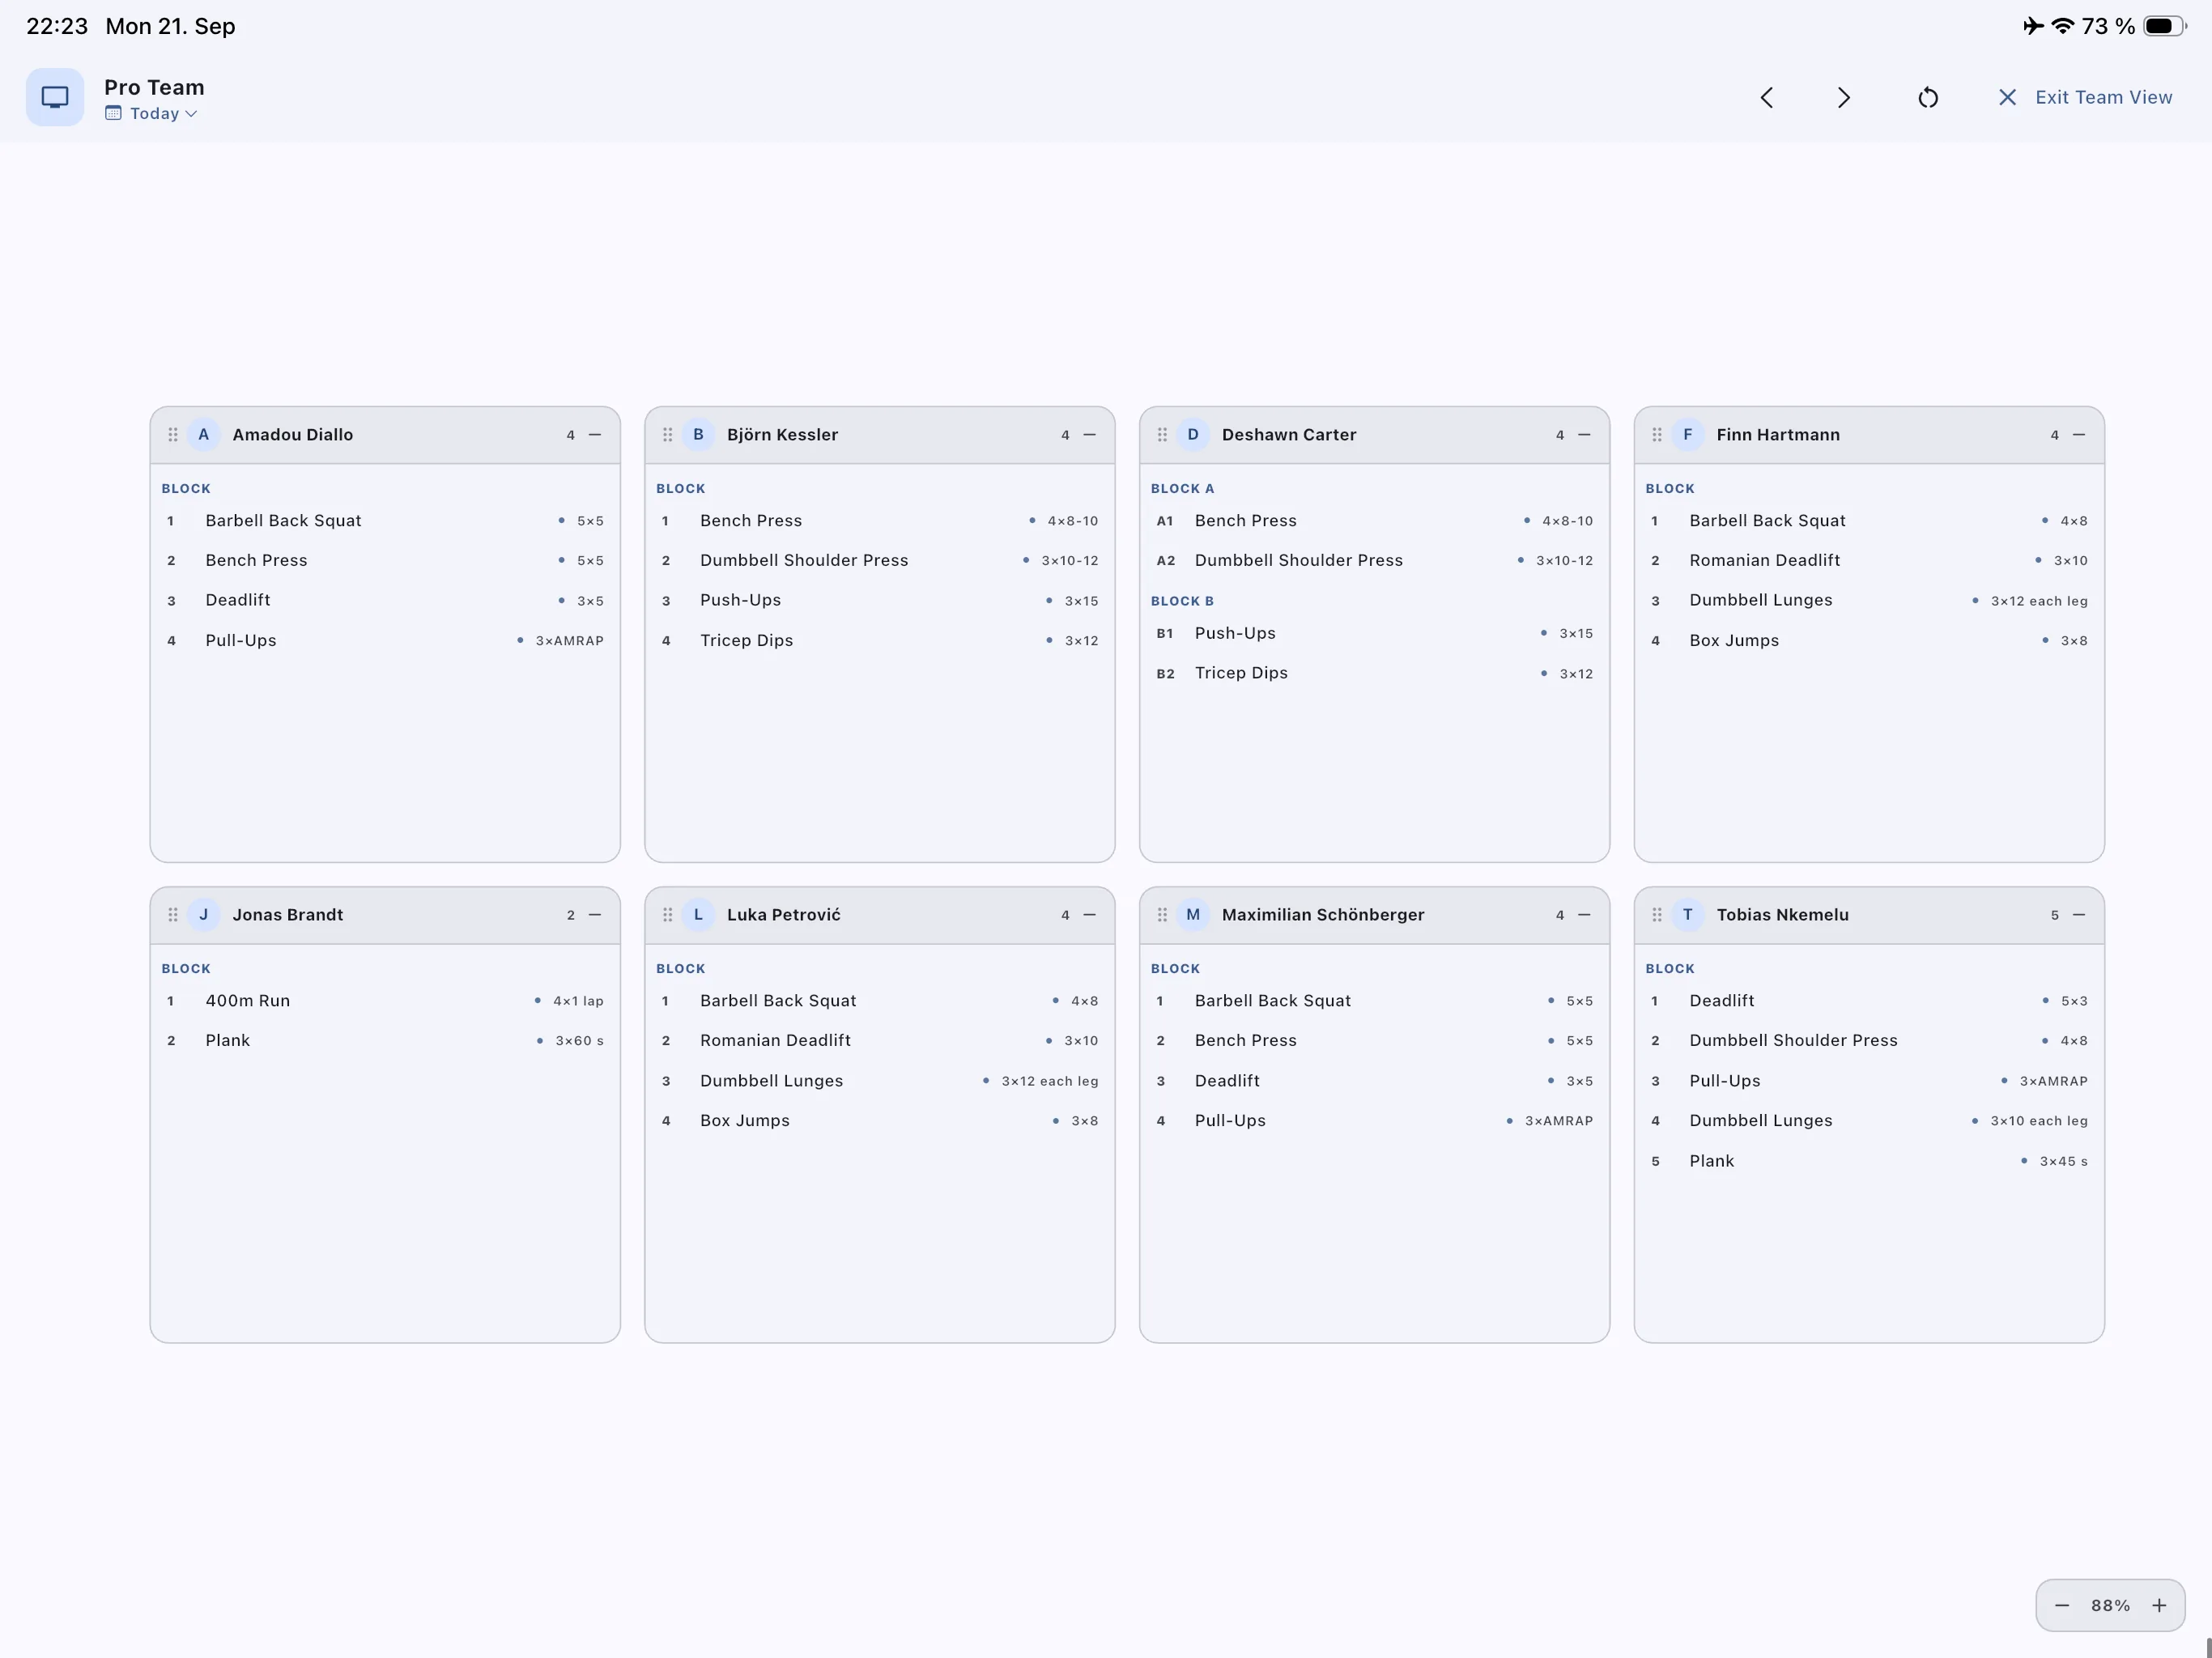2212x1658 pixels.
Task: Collapse Luka Petrović card
Action: (1090, 915)
